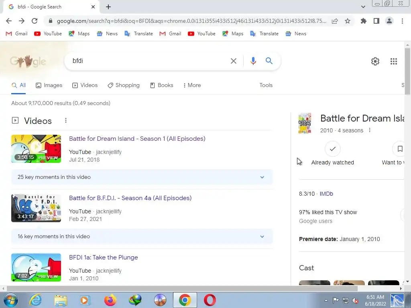411x308 pixels.
Task: Open the tab search dropdown arrow
Action: (x=363, y=7)
